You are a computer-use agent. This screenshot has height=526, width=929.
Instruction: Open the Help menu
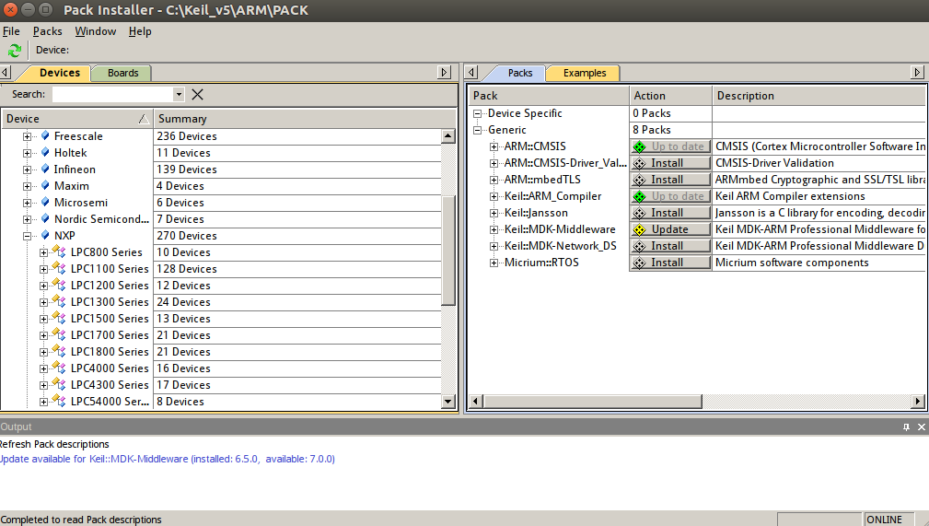pyautogui.click(x=140, y=31)
